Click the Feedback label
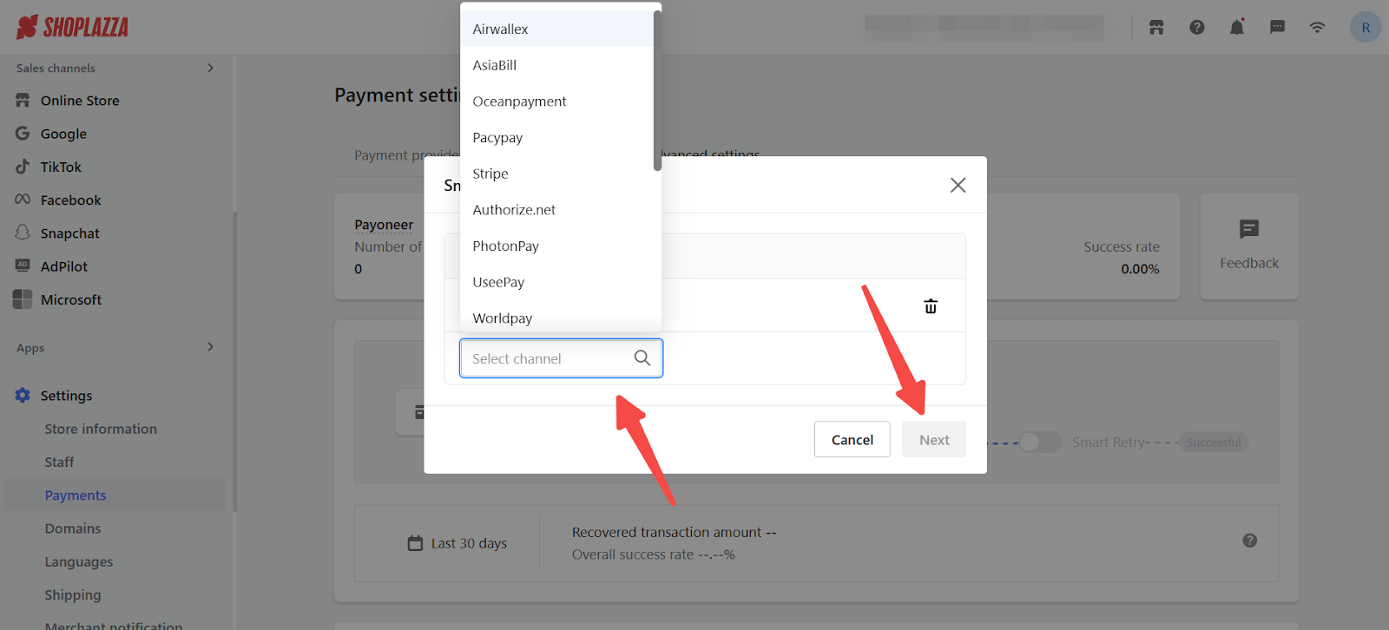 click(x=1249, y=263)
